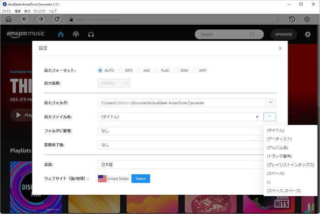The height and width of the screenshot is (214, 320).
Task: Click the Amazon Music Search field
Action: click(229, 34)
